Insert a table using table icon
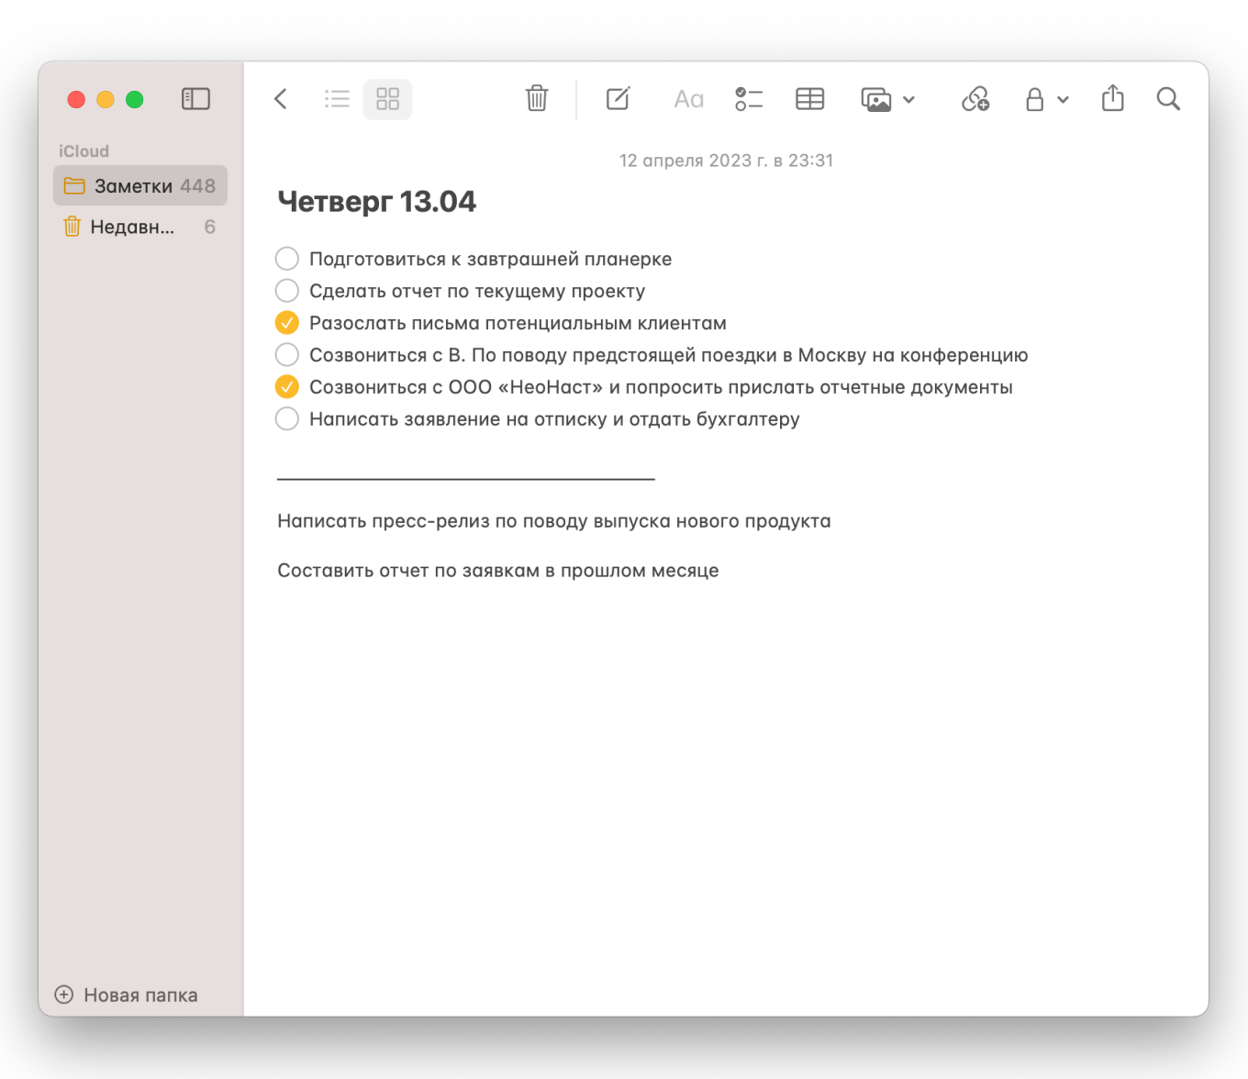 [809, 99]
